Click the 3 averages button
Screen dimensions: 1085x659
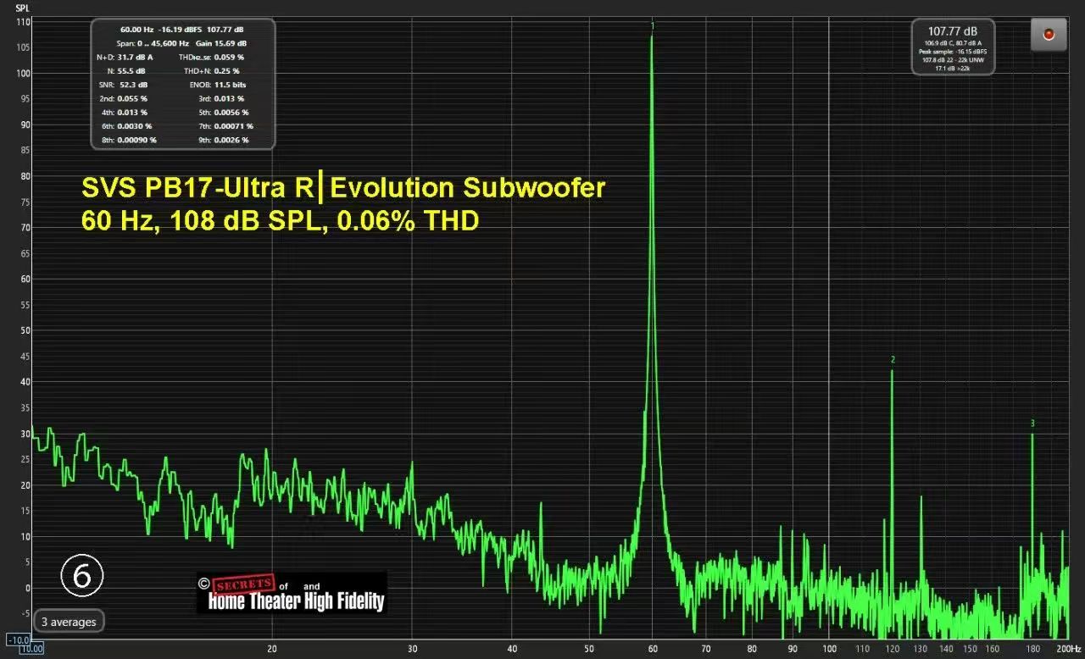[70, 622]
